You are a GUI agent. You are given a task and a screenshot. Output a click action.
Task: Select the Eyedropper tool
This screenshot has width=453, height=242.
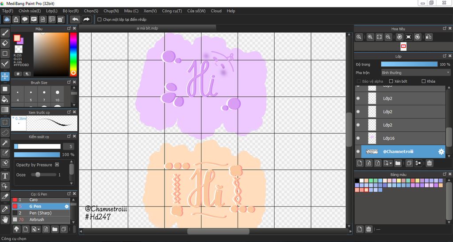coord(5,209)
